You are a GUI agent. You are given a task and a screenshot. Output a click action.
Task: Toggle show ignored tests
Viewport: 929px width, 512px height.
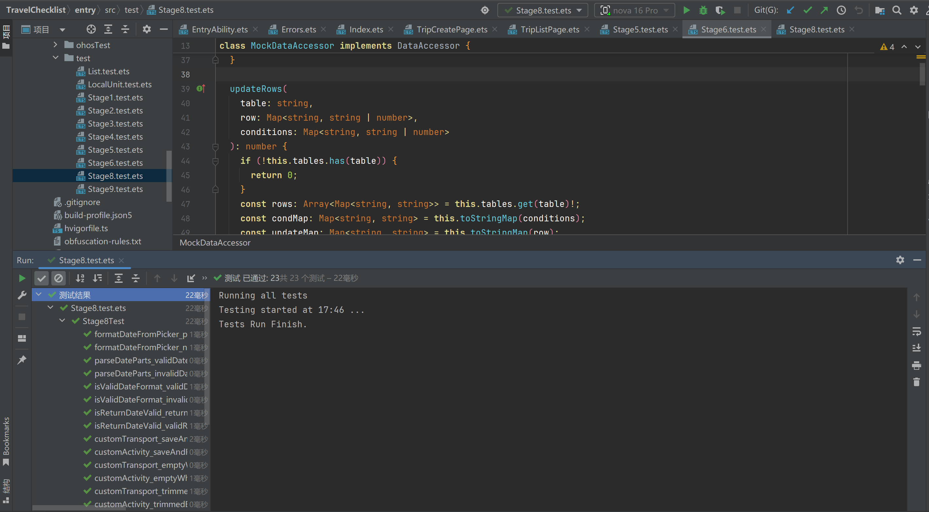[x=59, y=278]
